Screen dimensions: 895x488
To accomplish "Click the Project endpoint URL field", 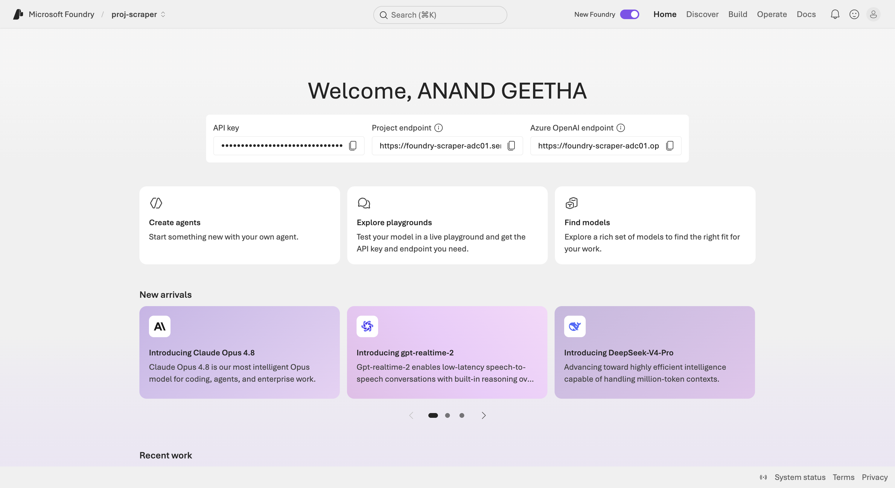I will pos(447,146).
